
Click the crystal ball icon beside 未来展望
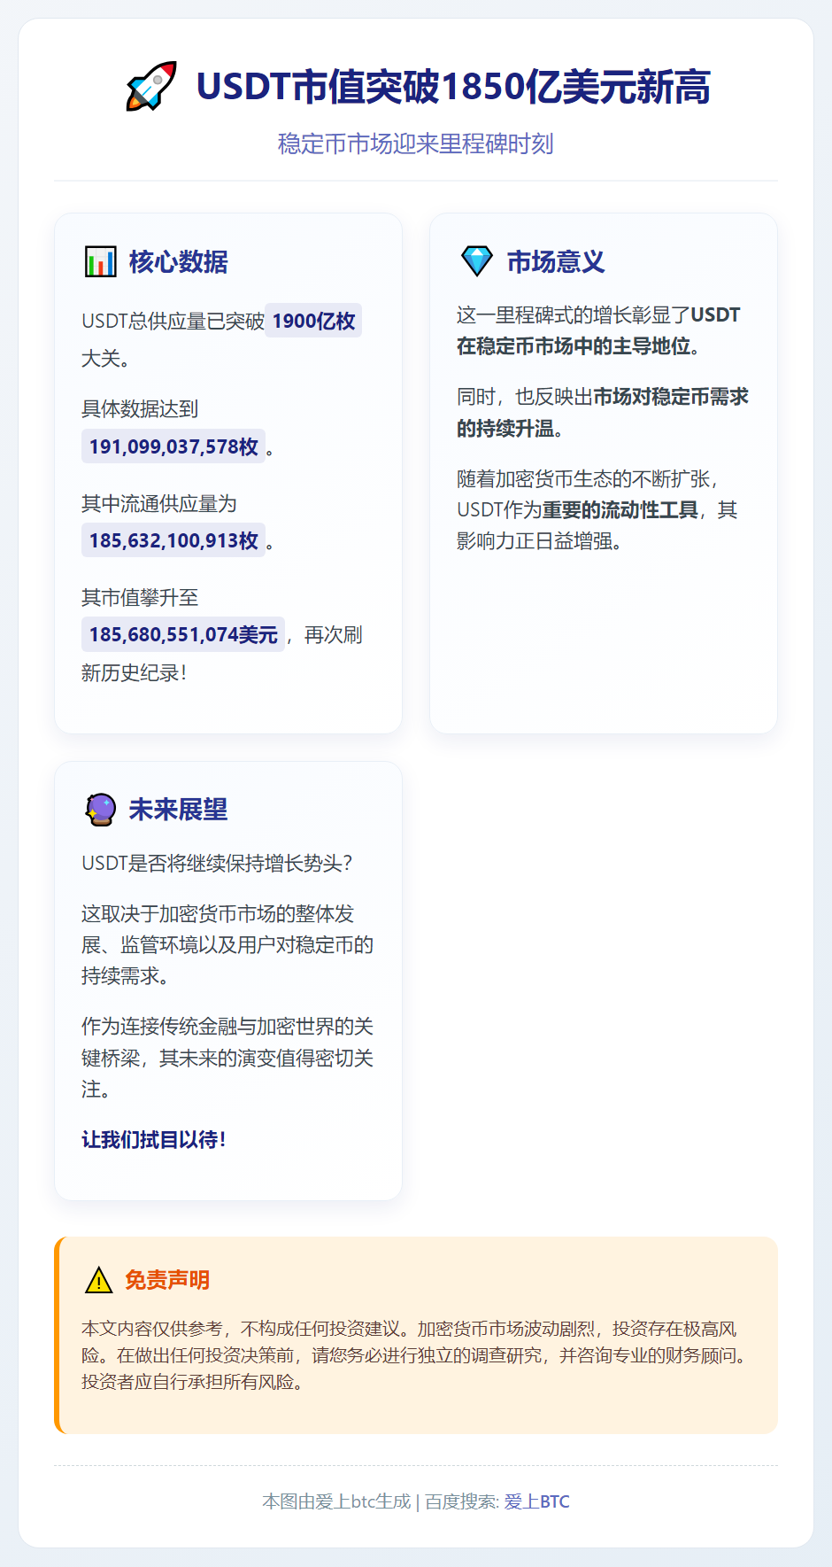coord(100,809)
